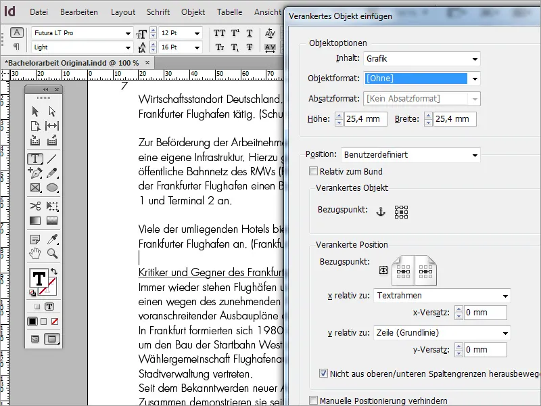Select the Content Collector tool
Screen dimensions: 541x406
35,141
